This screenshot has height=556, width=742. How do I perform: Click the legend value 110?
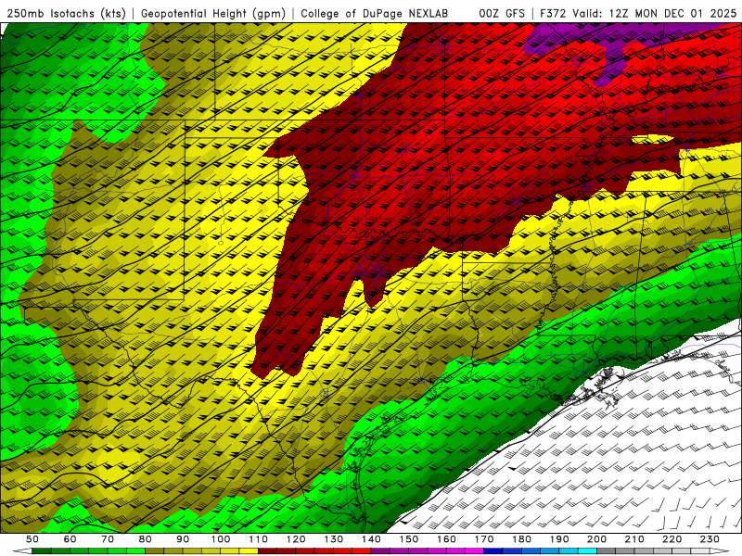(259, 539)
